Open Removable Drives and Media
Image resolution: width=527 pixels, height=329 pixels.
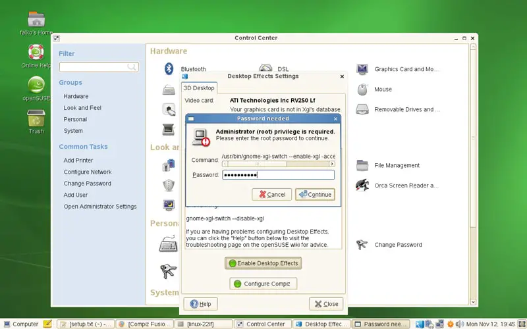(x=362, y=109)
